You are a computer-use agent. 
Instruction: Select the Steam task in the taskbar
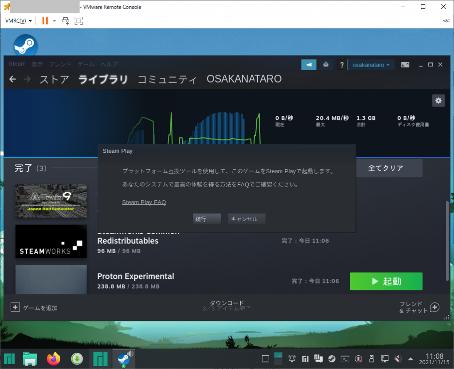124,359
